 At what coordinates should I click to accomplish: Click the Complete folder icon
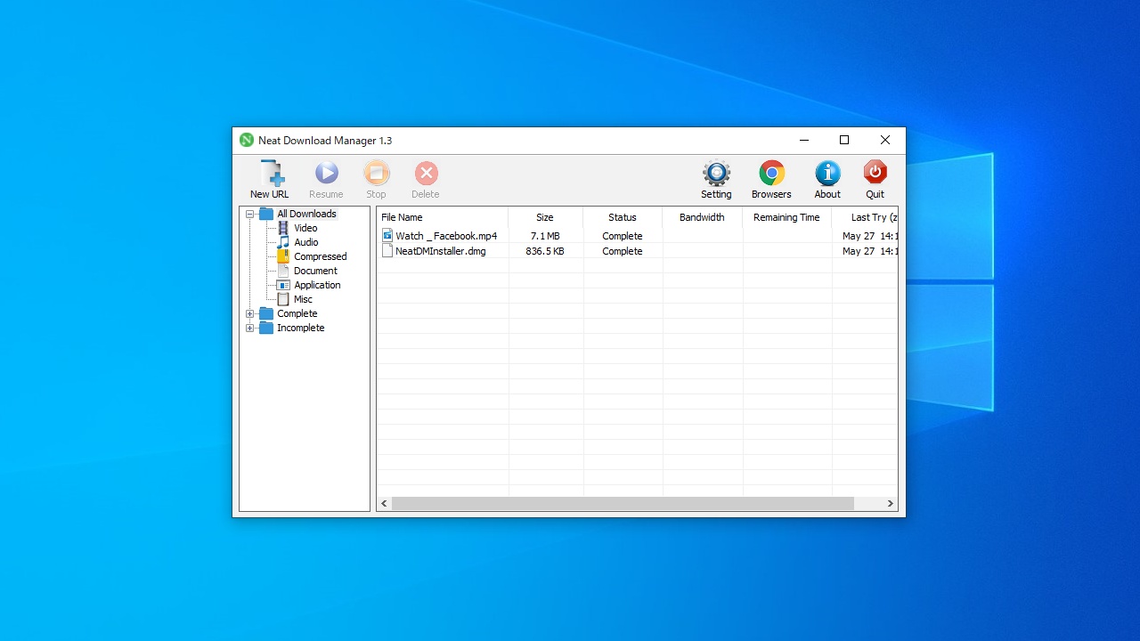click(x=266, y=313)
